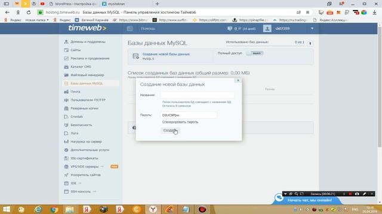The image size is (382, 214).
Task: Focus the Название input field
Action: [198, 95]
